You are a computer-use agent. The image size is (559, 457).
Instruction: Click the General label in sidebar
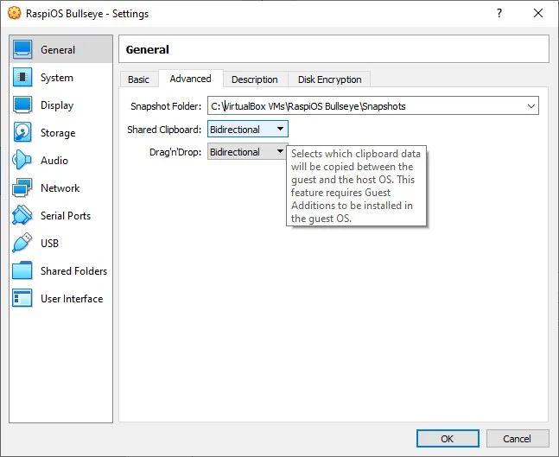[x=58, y=49]
